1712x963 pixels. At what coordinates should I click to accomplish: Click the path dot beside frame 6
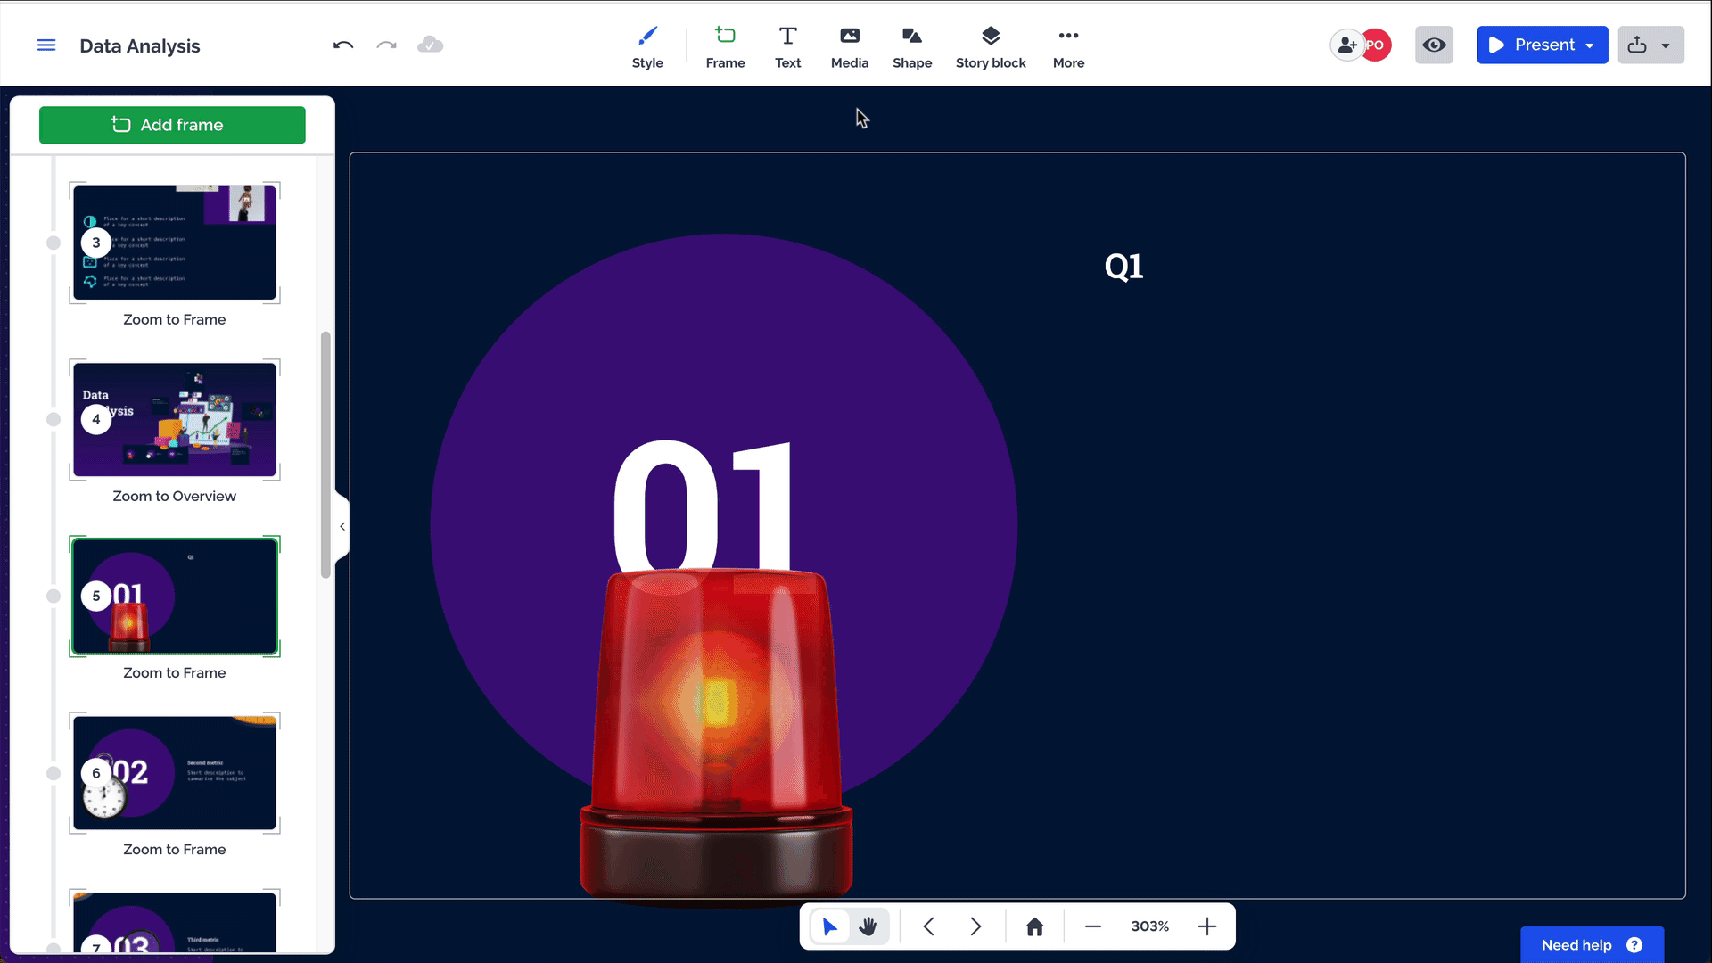click(53, 772)
